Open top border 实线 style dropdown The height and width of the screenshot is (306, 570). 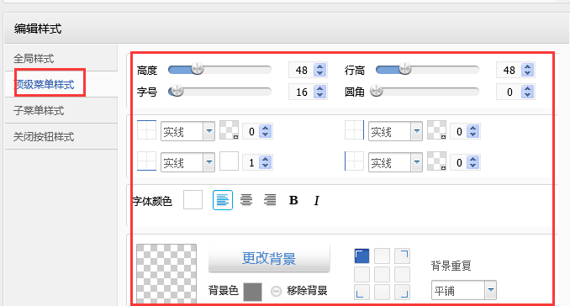click(x=187, y=131)
